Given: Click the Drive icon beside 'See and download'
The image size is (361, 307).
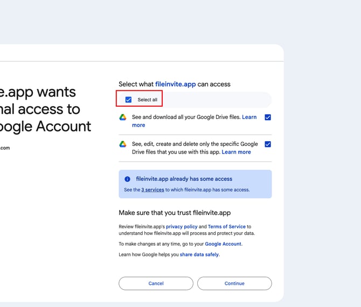Looking at the screenshot, I should tap(123, 117).
